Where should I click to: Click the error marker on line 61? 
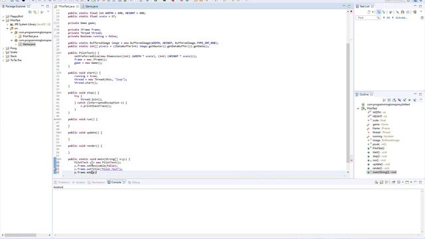click(x=55, y=169)
